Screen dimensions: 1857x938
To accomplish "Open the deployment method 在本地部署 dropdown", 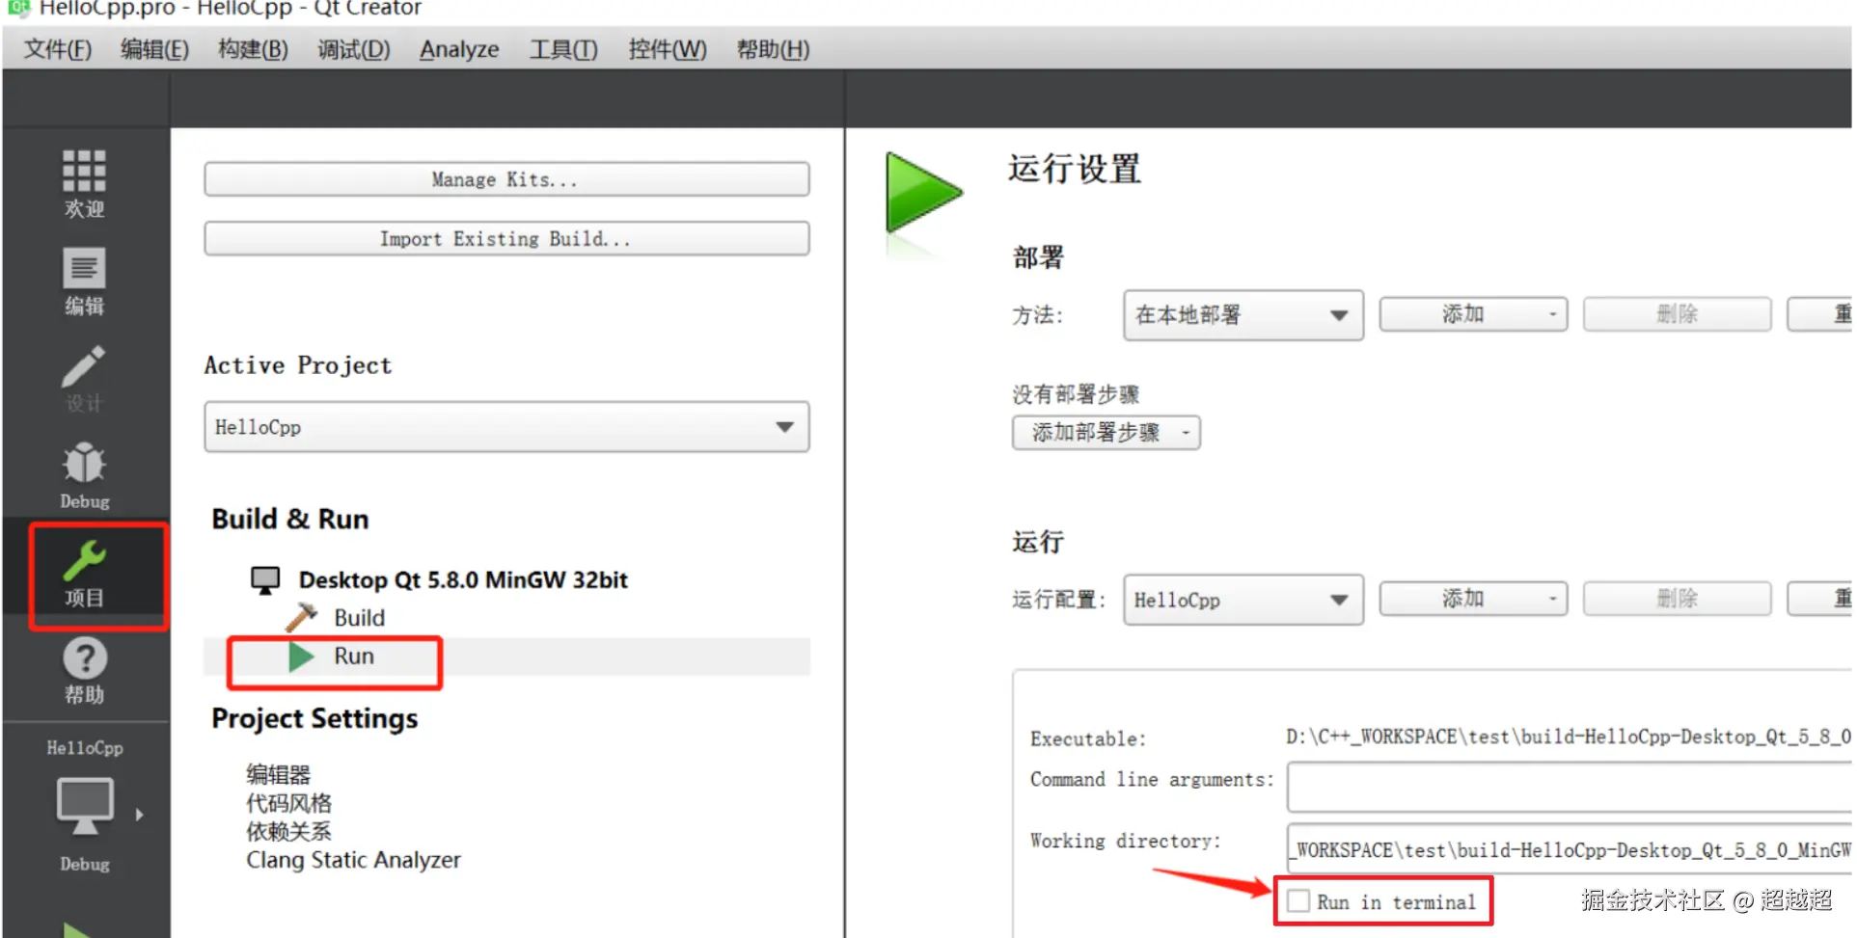I will tap(1243, 315).
